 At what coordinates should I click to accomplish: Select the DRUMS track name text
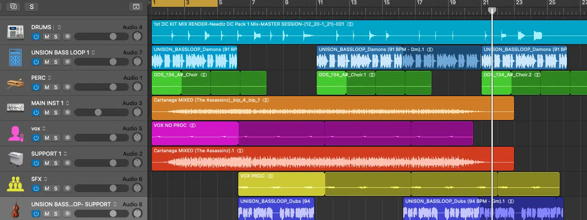pos(41,27)
